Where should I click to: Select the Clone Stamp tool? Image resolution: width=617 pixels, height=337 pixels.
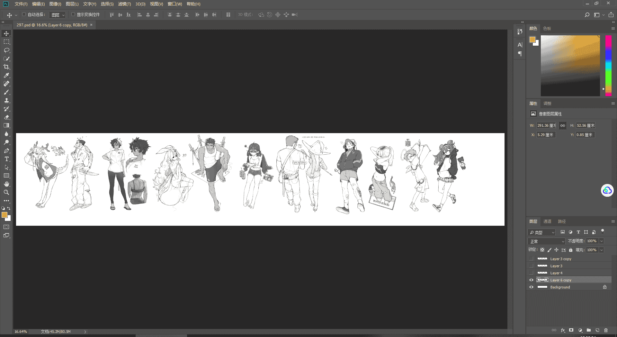[6, 100]
